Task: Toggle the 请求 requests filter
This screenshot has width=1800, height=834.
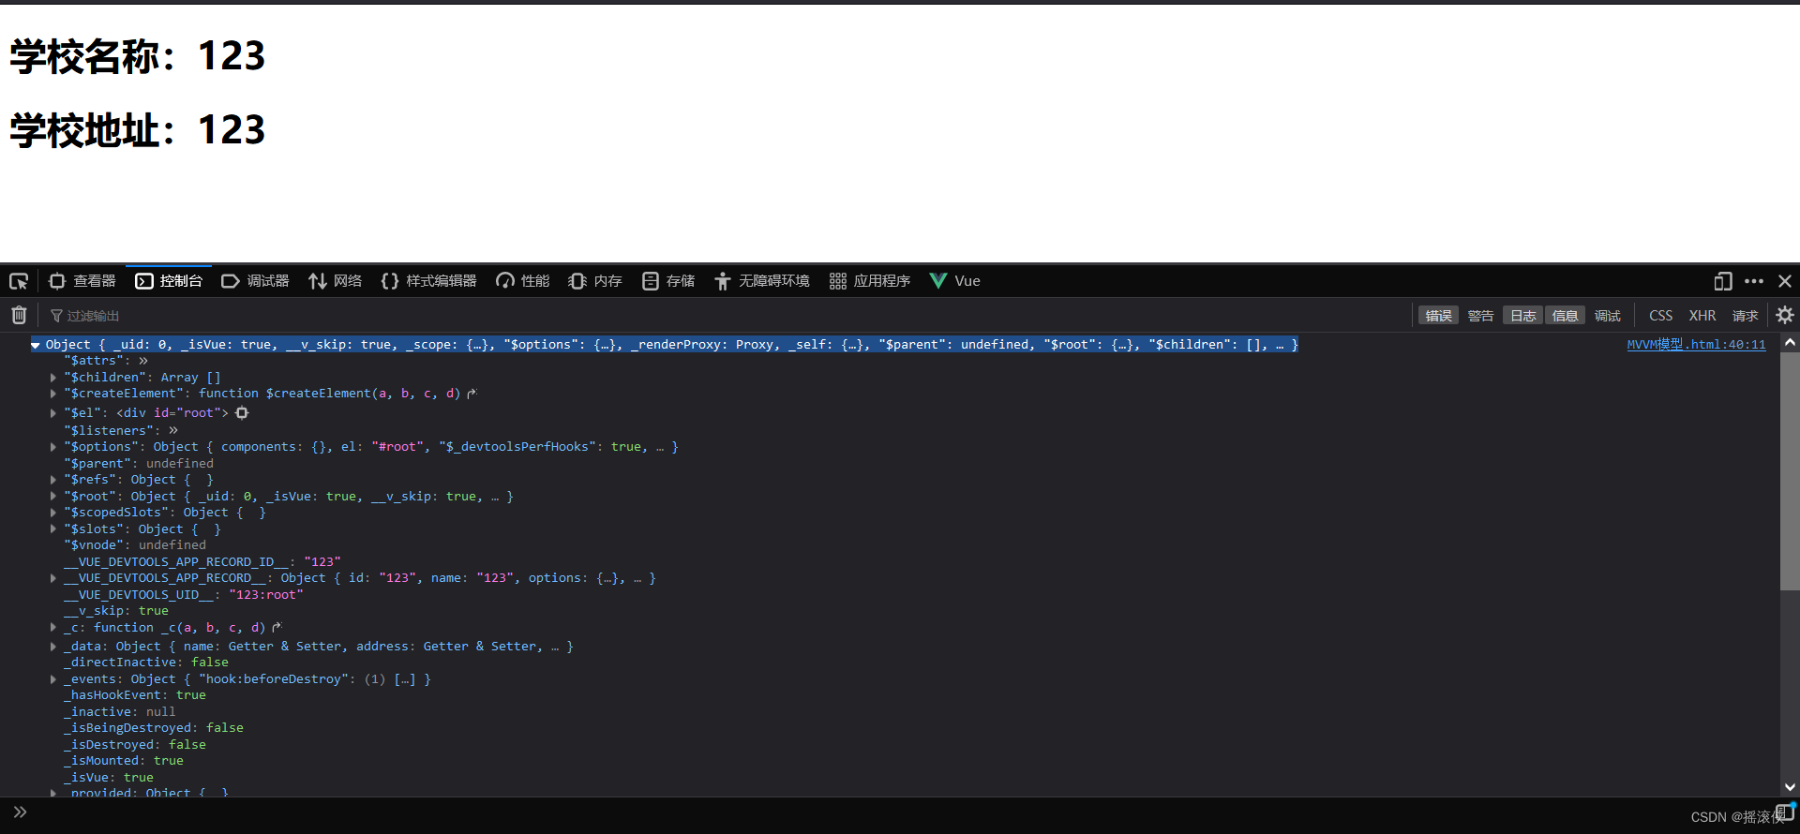Action: pyautogui.click(x=1745, y=316)
